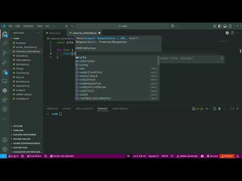This screenshot has width=242, height=181.
Task: Open the File menu
Action: tap(11, 26)
